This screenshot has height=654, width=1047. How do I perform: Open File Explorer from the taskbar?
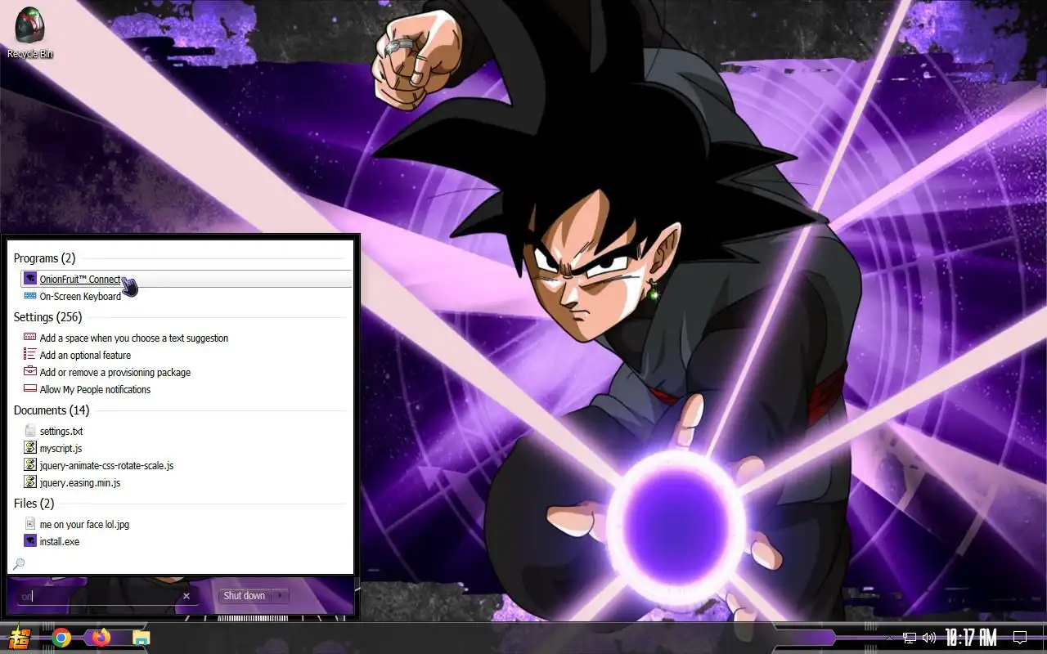click(142, 638)
